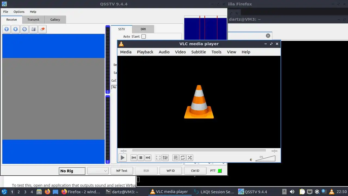Click the show desktop panel icon
This screenshot has height=196, width=348.
tap(55, 192)
